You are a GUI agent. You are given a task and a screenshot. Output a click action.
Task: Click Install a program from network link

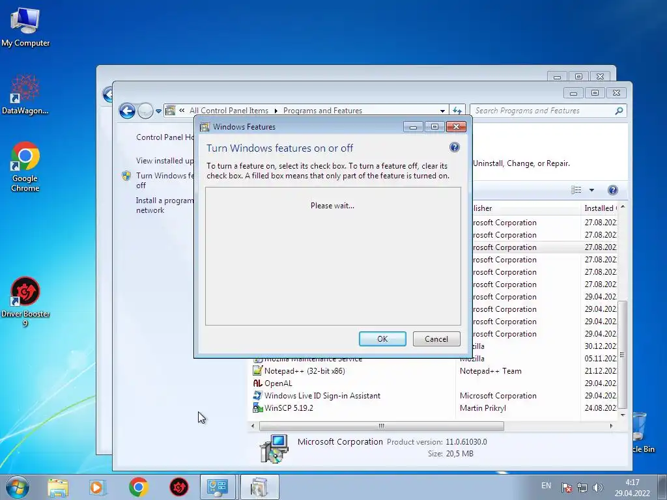pos(165,205)
